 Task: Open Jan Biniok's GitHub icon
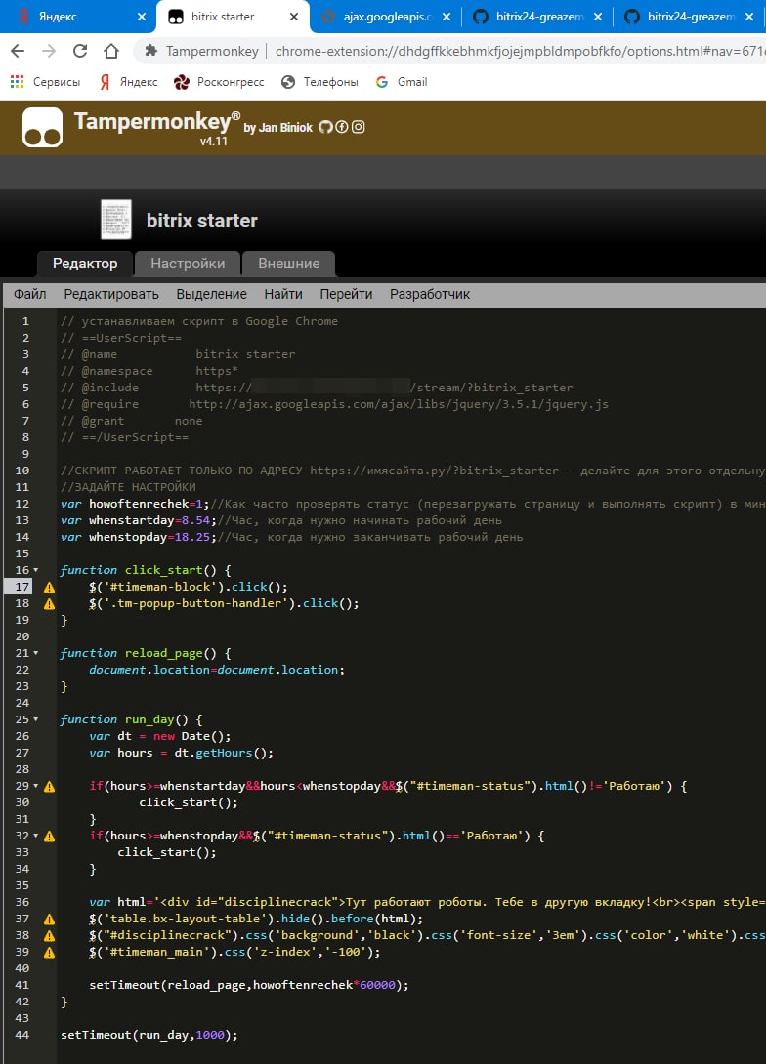(x=325, y=127)
